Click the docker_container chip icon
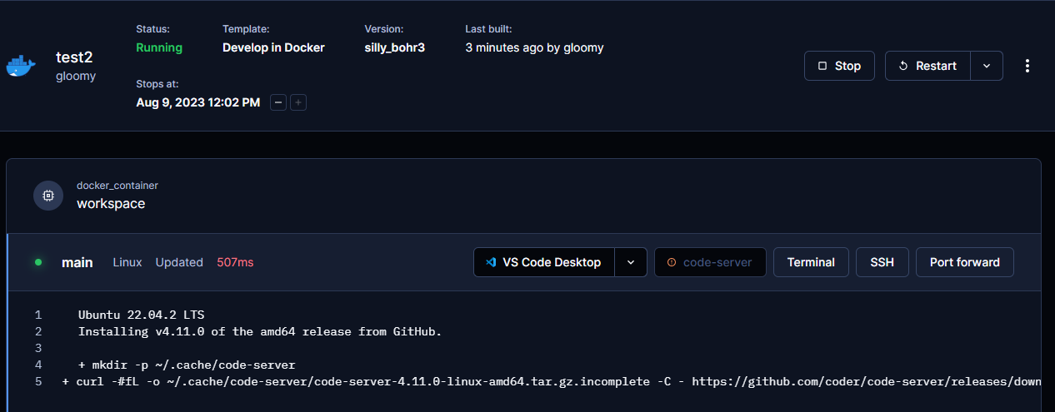 (x=48, y=196)
